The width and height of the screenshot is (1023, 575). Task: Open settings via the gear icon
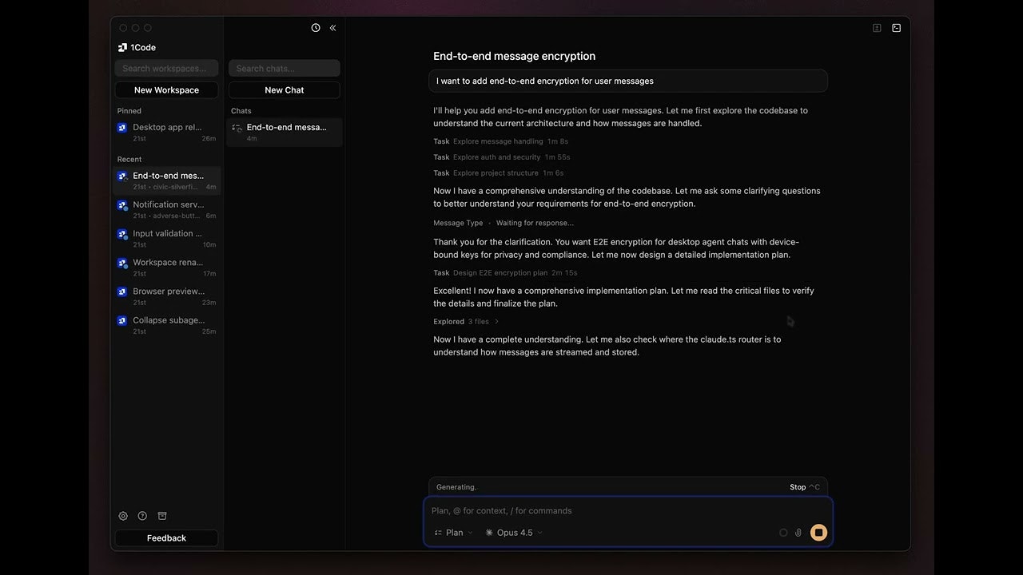[x=123, y=516]
